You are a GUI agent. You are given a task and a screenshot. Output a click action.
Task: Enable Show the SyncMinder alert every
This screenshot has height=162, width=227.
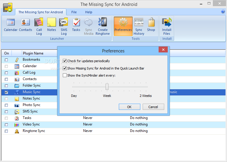tap(65, 75)
